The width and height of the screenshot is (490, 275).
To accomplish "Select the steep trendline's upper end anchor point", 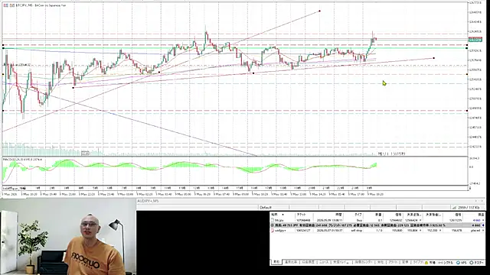I will click(x=319, y=11).
